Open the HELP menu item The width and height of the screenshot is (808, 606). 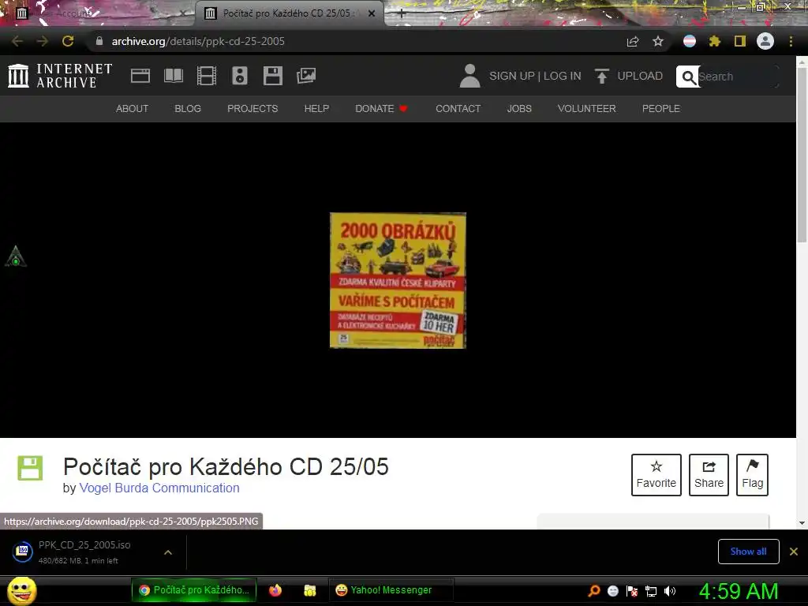(316, 109)
